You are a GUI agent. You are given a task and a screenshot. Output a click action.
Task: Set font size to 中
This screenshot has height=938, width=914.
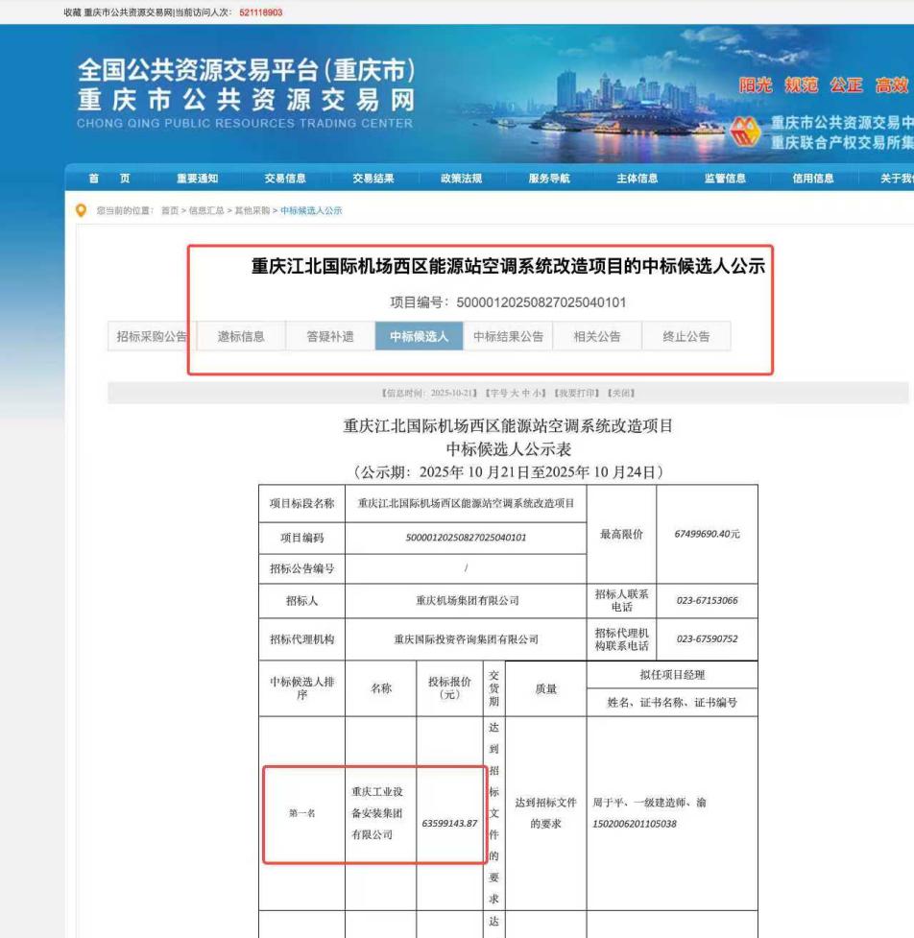point(526,393)
